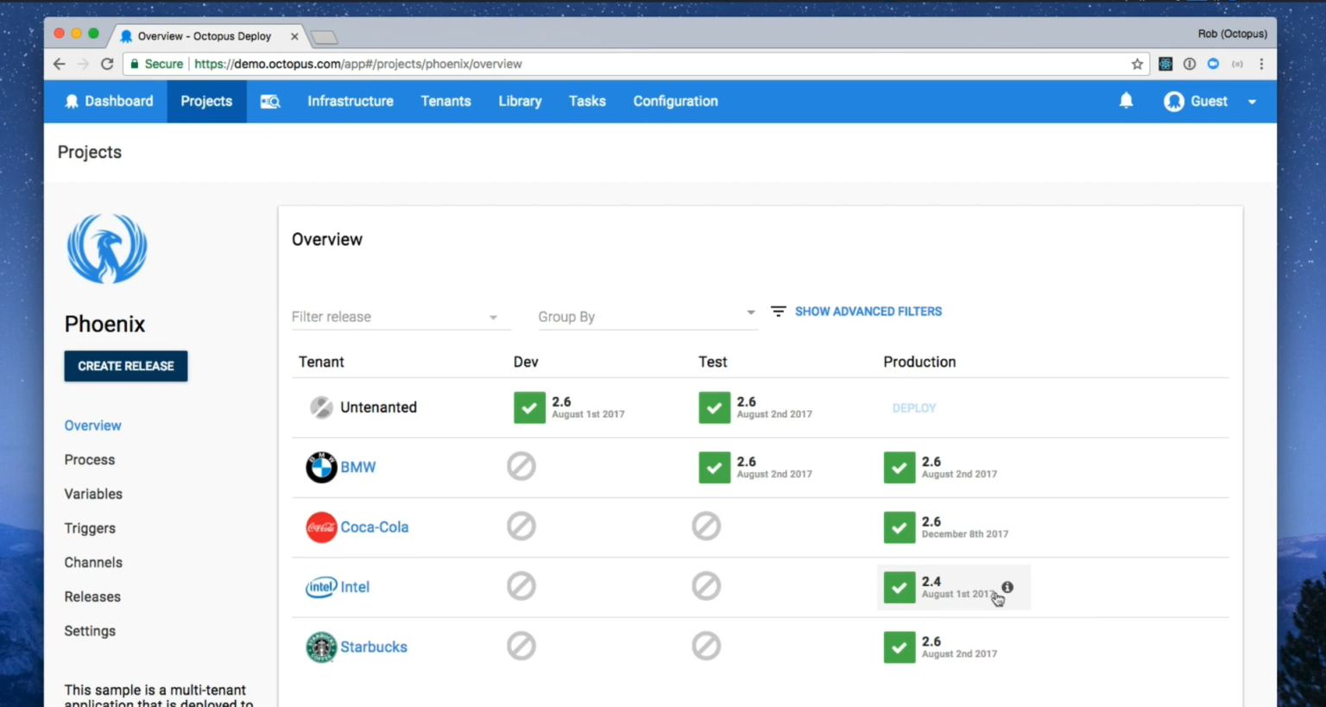Image resolution: width=1326 pixels, height=707 pixels.
Task: Click the browser address bar URL
Action: [x=358, y=64]
